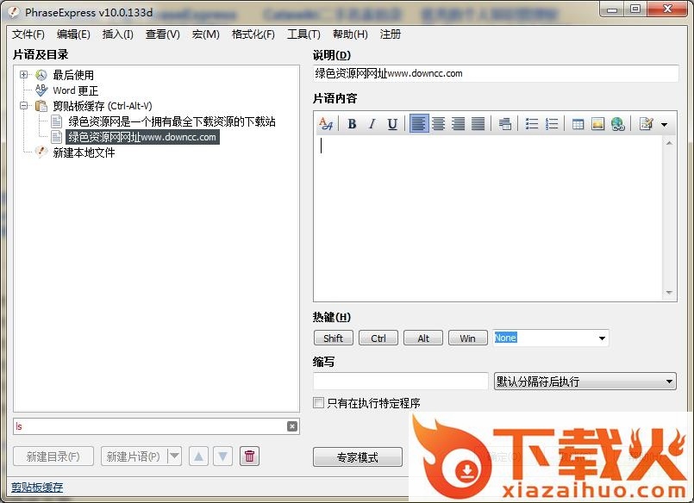Justify the phrase text
The image size is (694, 503).
[478, 124]
